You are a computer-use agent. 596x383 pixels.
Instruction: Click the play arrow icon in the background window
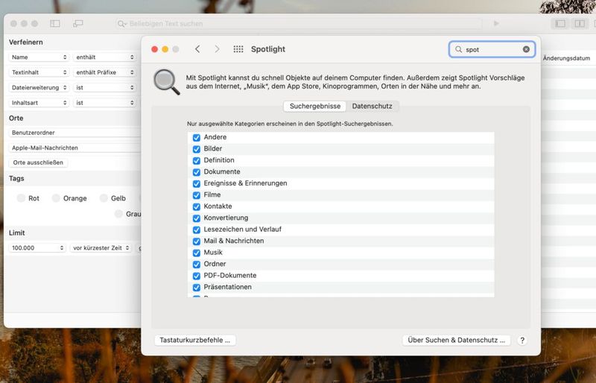click(496, 24)
